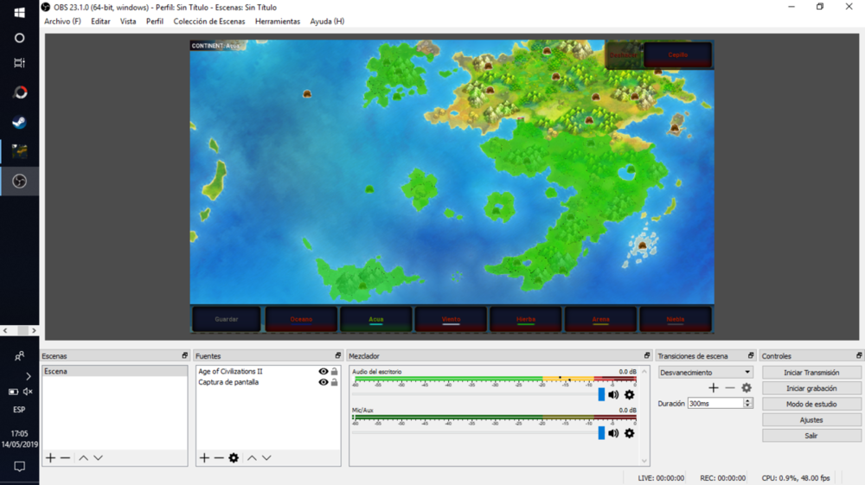Open Cortana search circle
Image resolution: width=865 pixels, height=485 pixels.
pos(19,38)
